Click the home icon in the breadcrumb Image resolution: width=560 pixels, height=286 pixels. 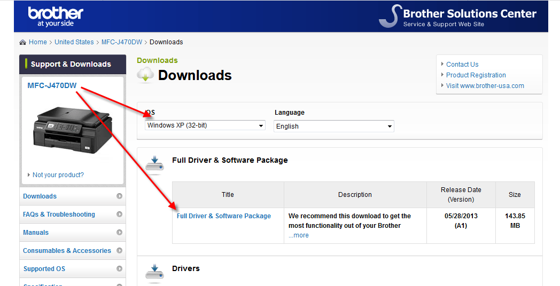22,42
